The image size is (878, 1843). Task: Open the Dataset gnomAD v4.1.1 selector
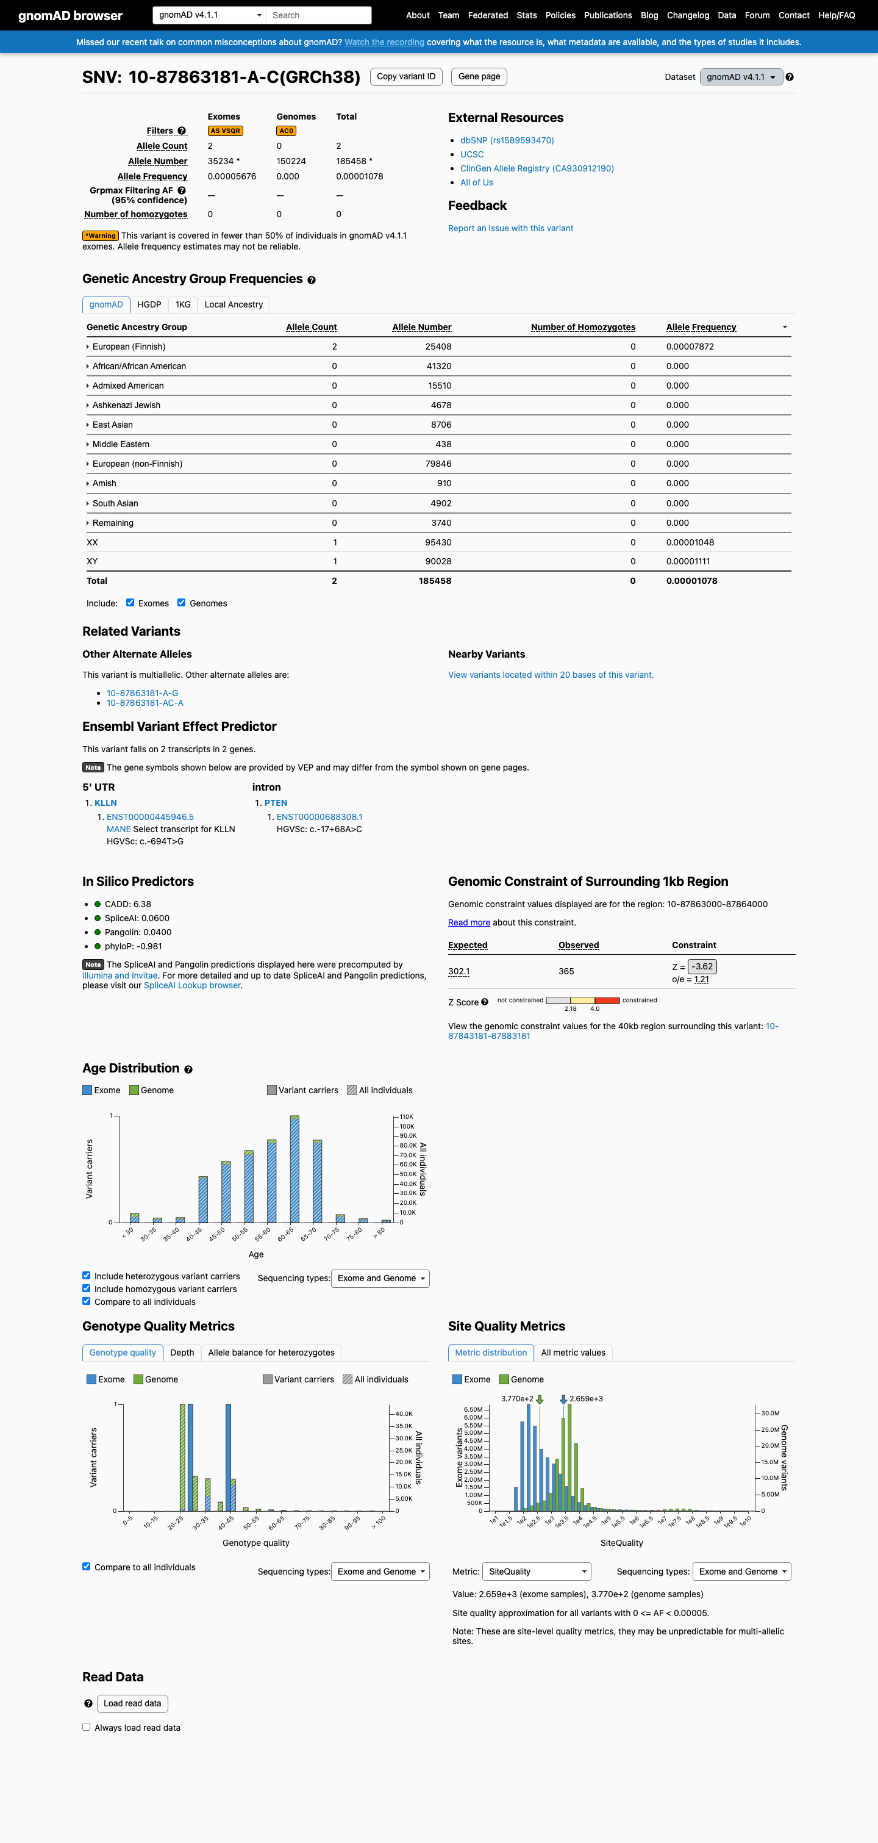741,77
